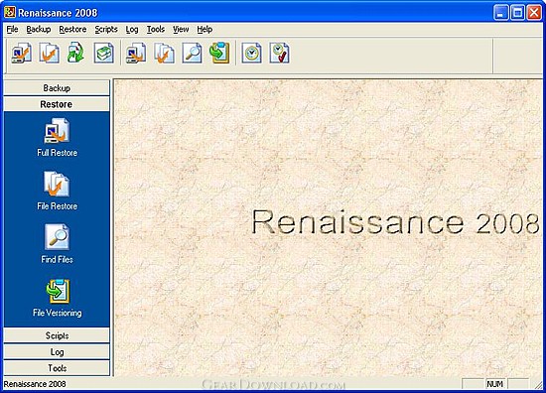Expand the Scripts sidebar section
546x393 pixels.
click(57, 335)
